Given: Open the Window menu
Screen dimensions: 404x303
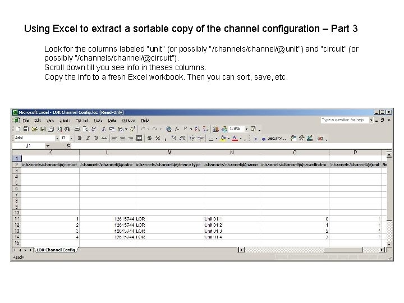Looking at the screenshot, I should tap(128, 120).
